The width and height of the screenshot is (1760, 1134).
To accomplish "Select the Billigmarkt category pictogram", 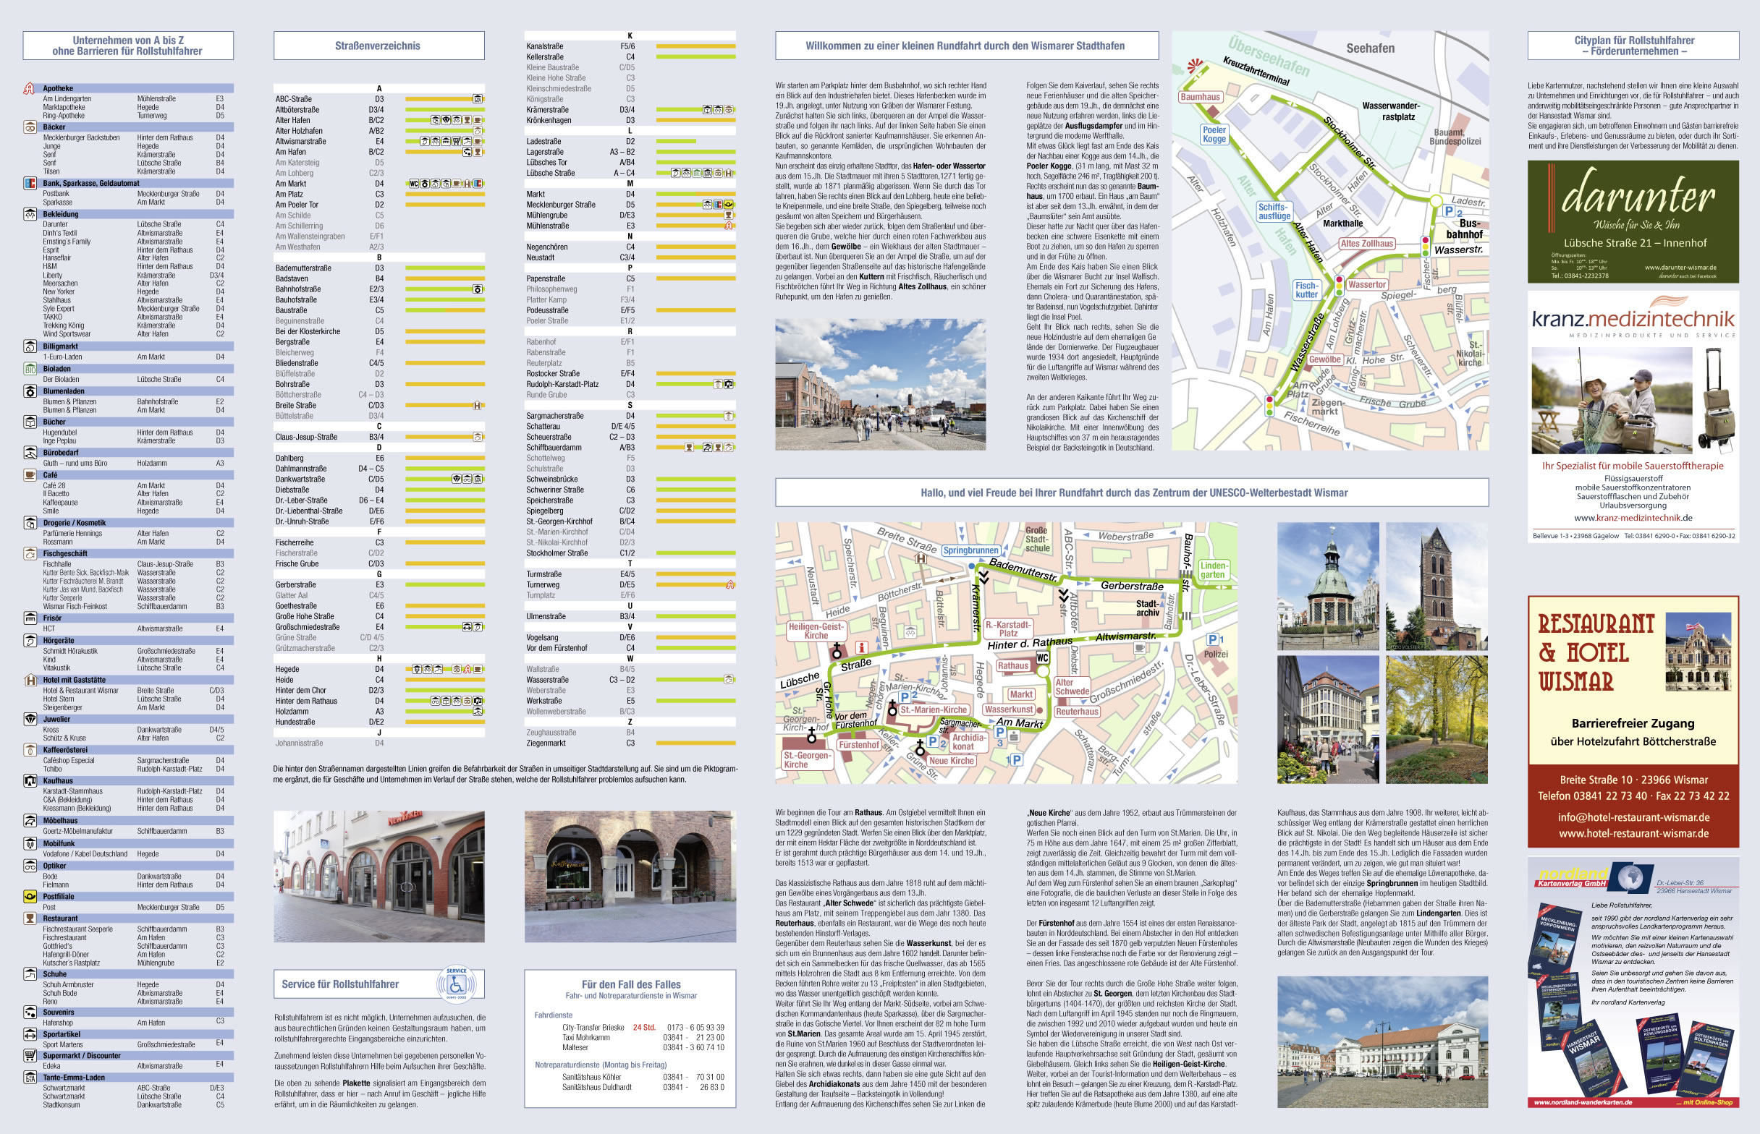I will click(x=30, y=346).
